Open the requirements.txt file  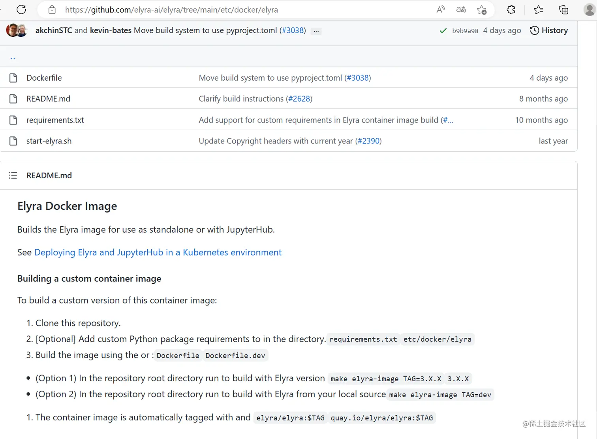click(55, 120)
